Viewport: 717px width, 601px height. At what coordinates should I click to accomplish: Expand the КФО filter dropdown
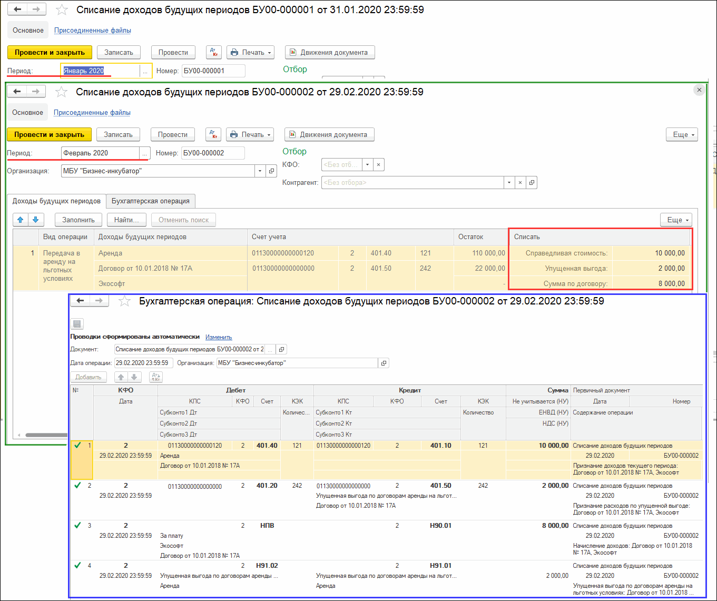(368, 164)
